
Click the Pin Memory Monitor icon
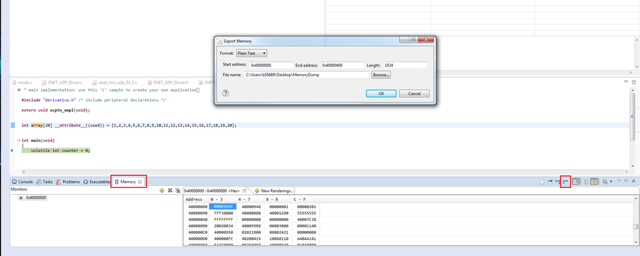[x=550, y=181]
